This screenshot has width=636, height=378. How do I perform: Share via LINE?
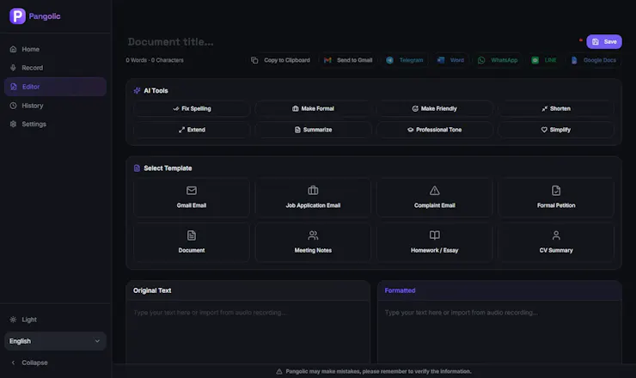click(544, 60)
